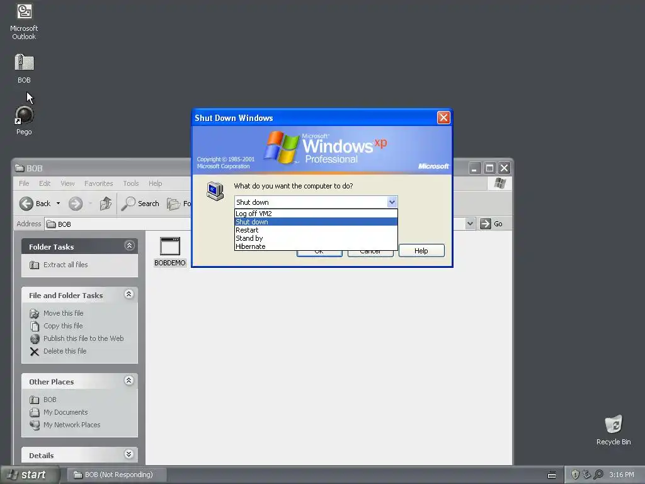The width and height of the screenshot is (645, 484).
Task: Choose Shut down in dropdown list
Action: coord(316,222)
